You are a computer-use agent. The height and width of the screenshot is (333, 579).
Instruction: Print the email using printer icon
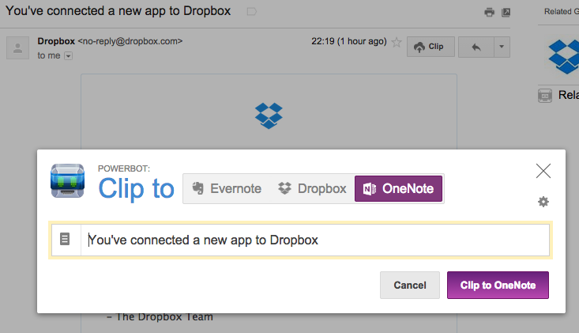489,12
